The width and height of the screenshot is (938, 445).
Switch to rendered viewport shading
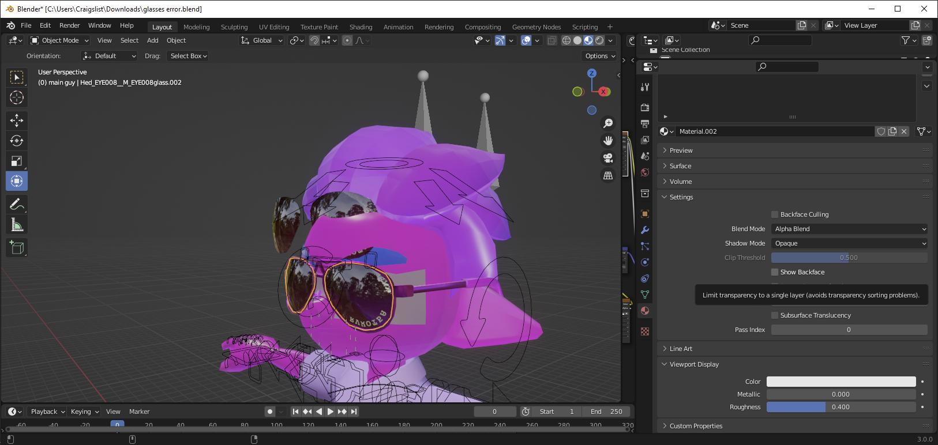(599, 40)
